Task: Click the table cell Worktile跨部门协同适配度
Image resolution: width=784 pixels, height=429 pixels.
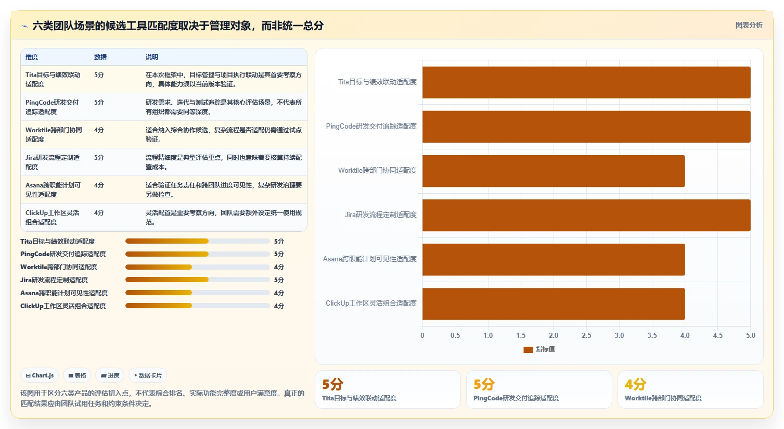Action: tap(54, 134)
